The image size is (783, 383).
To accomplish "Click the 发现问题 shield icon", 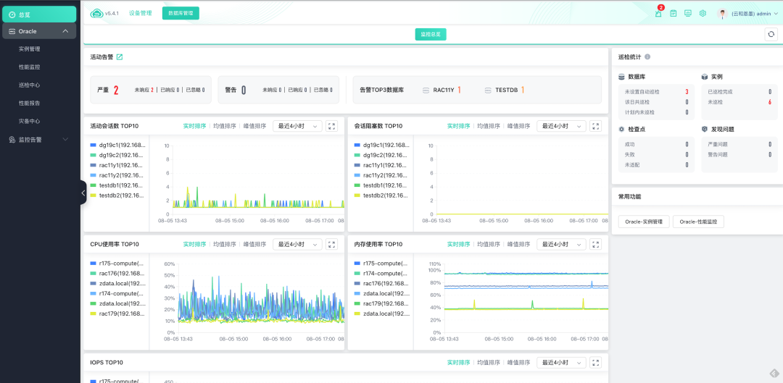I will coord(705,129).
